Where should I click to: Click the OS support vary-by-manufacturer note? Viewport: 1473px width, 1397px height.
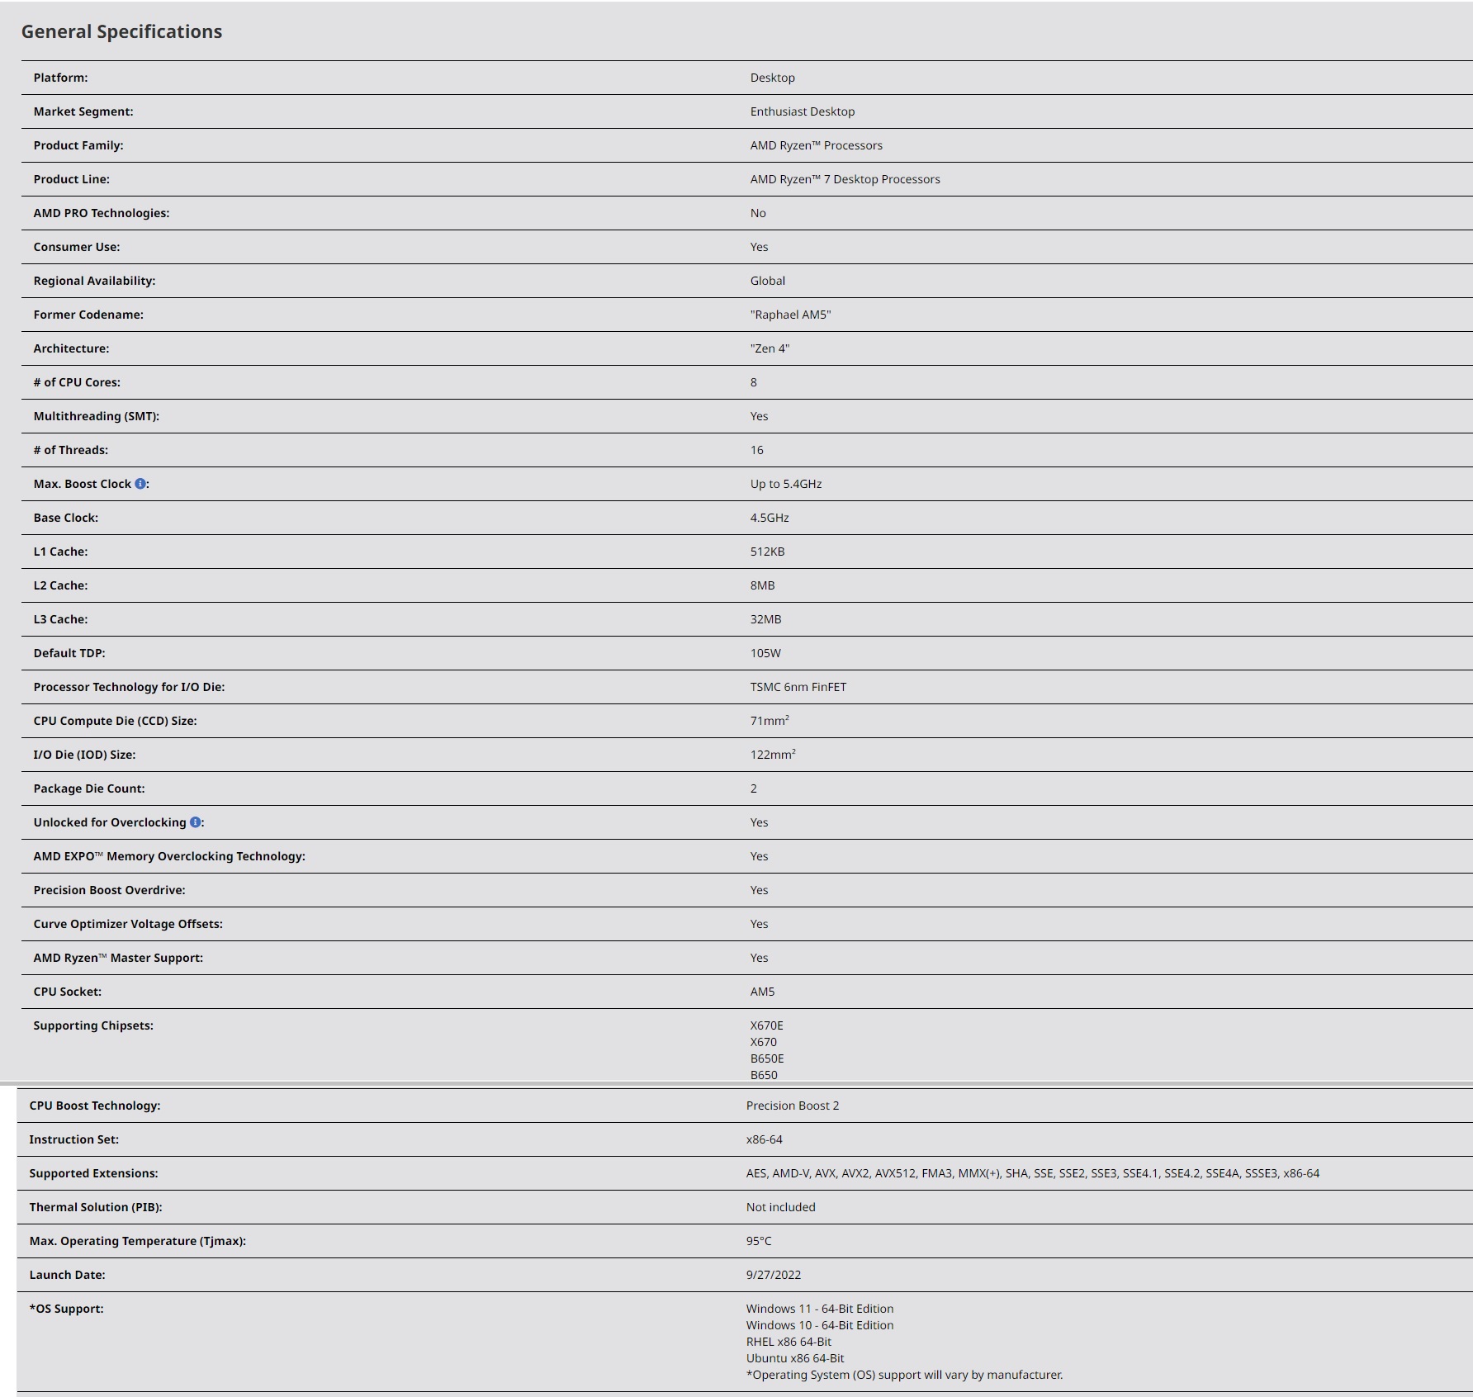905,1375
